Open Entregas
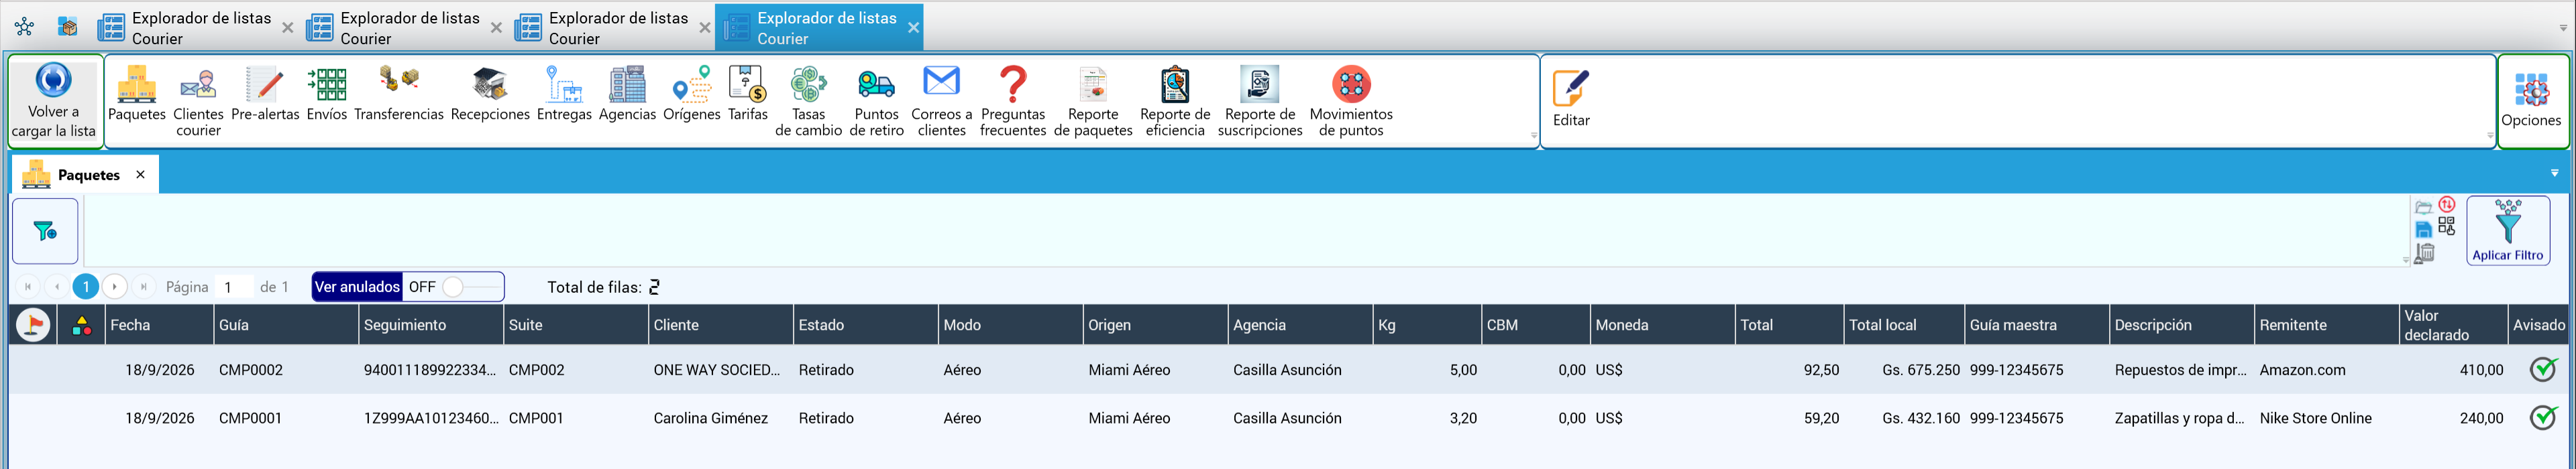 (564, 94)
